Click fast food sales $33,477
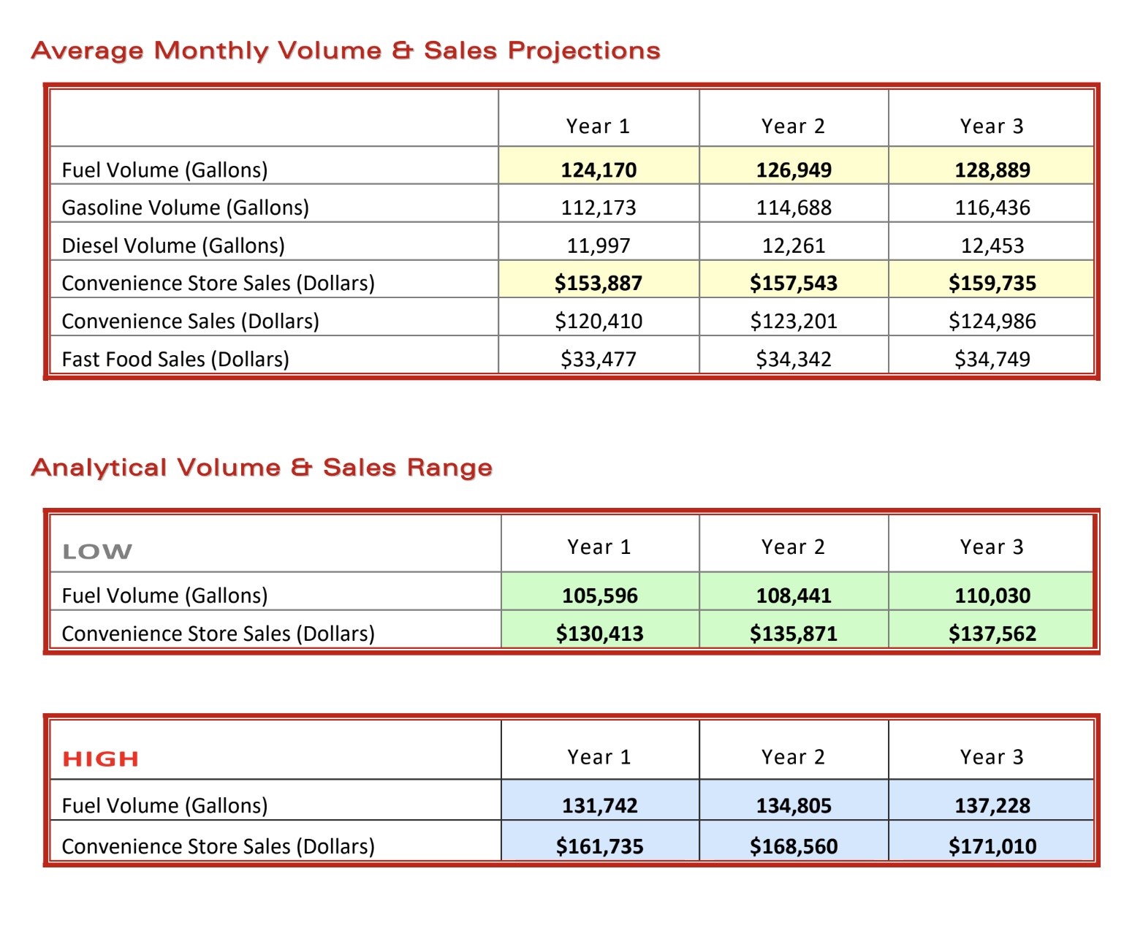 pos(599,360)
